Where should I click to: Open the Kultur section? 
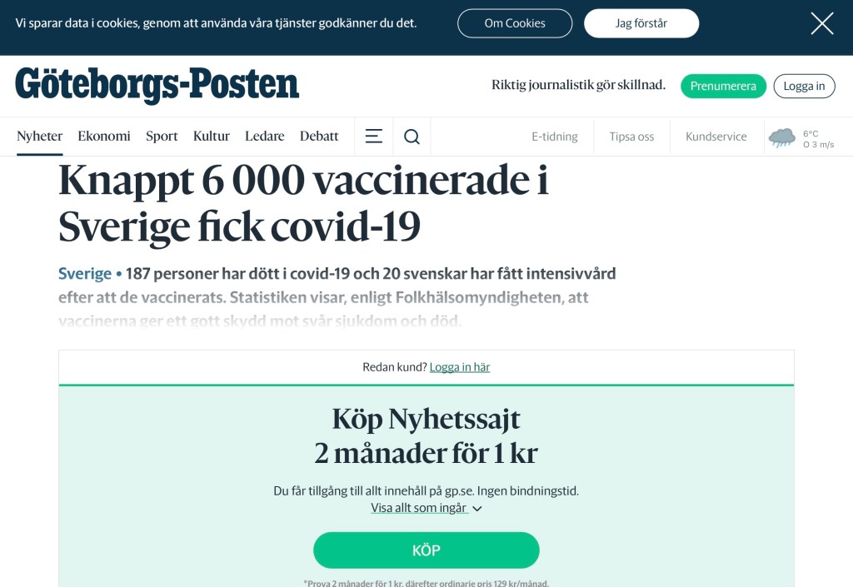(x=212, y=137)
